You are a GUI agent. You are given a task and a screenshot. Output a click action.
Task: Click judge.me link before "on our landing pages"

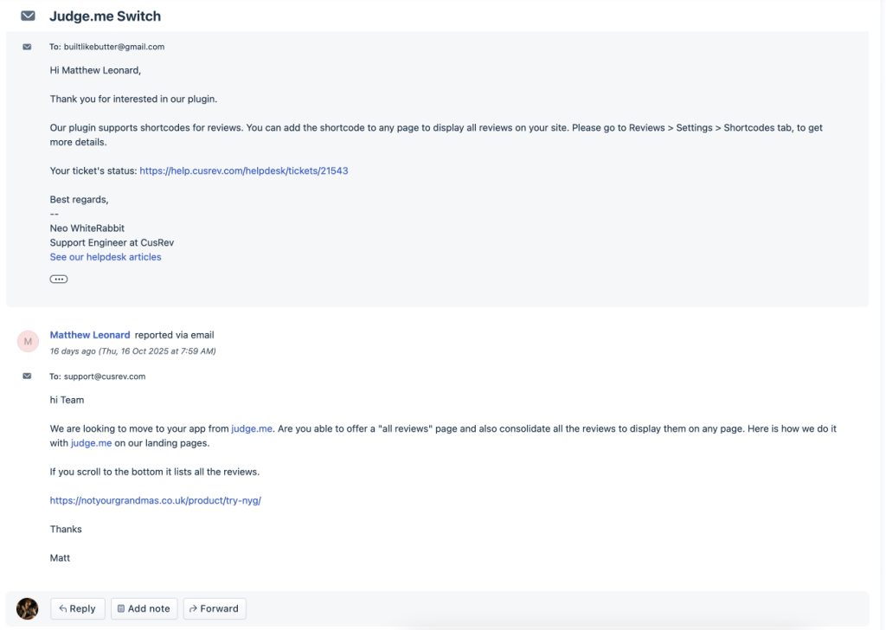[x=91, y=443]
